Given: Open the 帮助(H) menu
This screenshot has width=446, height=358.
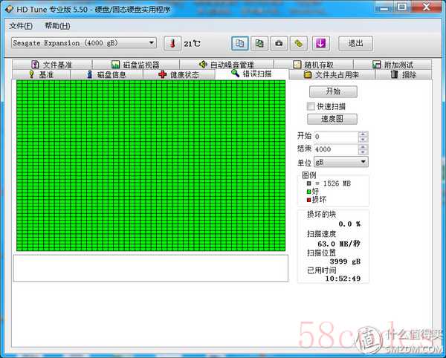Looking at the screenshot, I should click(x=56, y=26).
